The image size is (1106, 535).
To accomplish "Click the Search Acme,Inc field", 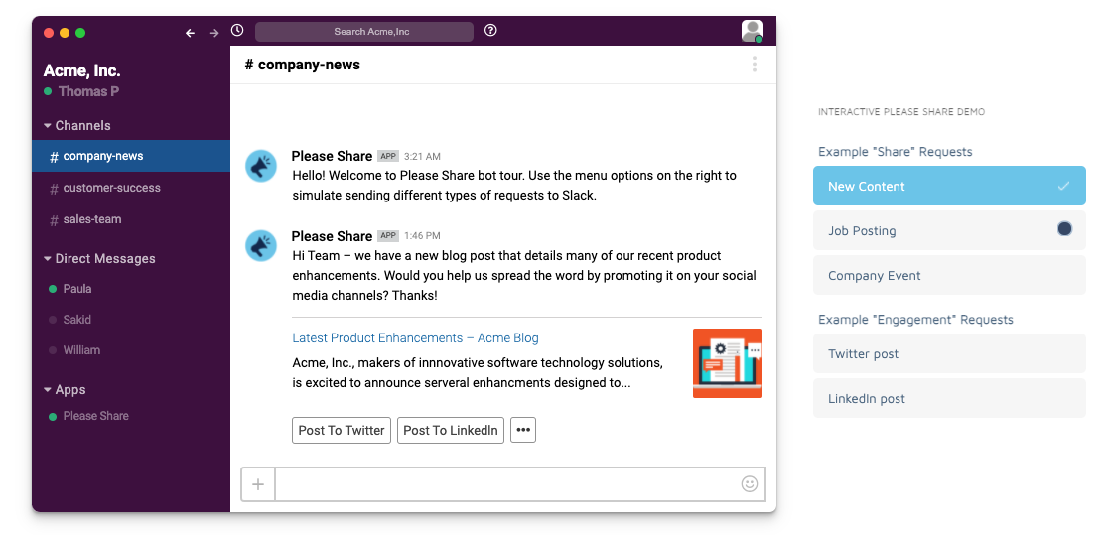I will [x=364, y=32].
